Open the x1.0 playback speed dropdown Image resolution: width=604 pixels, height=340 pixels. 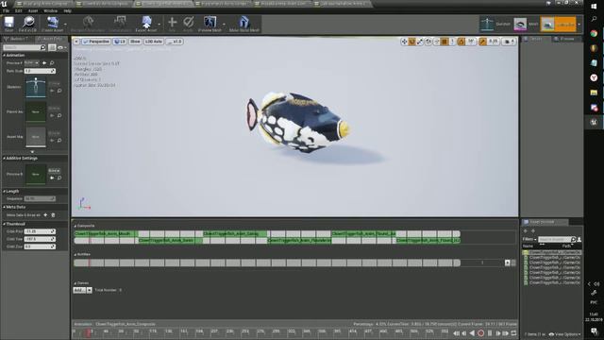(x=175, y=42)
